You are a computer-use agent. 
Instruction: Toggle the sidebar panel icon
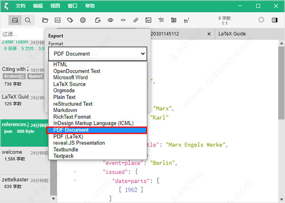(x=275, y=20)
